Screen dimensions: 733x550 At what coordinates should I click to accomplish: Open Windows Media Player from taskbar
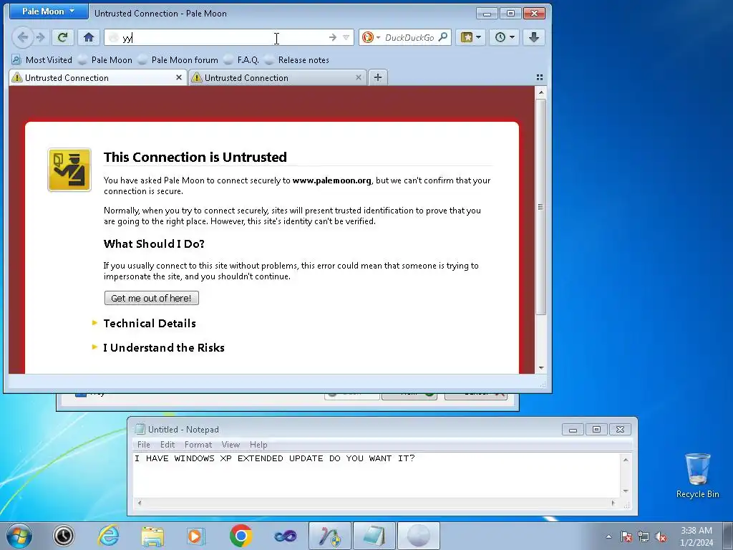click(x=195, y=536)
